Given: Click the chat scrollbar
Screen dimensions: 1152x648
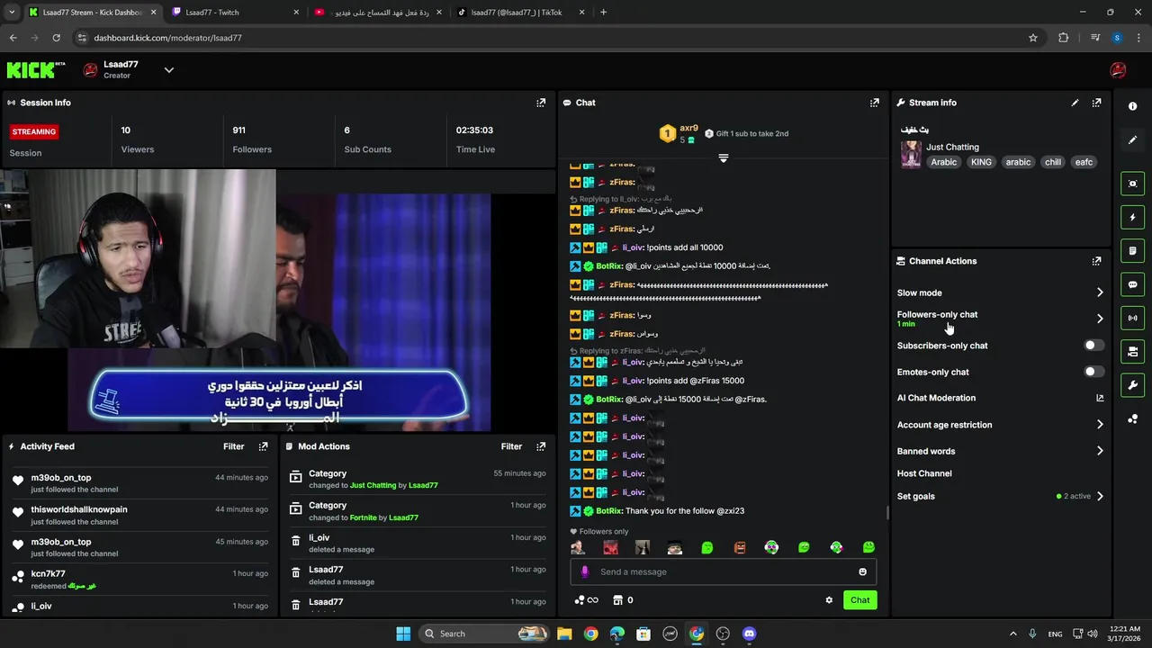Looking at the screenshot, I should 887,513.
